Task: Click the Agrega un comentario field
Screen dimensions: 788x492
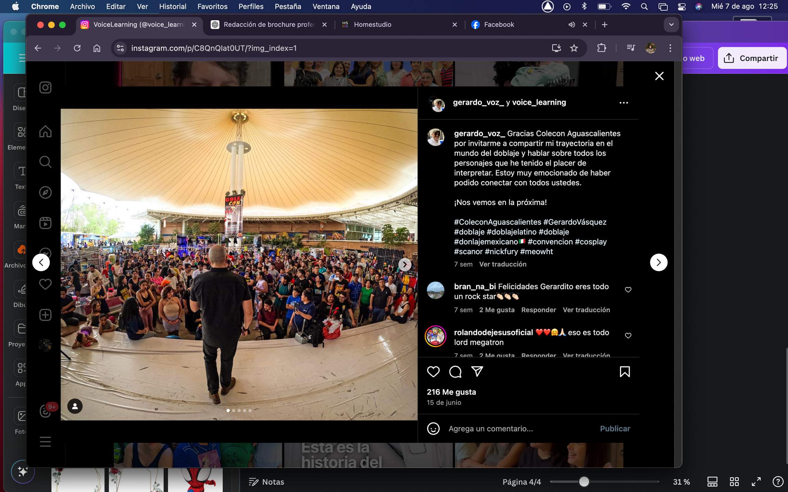Action: 520,428
